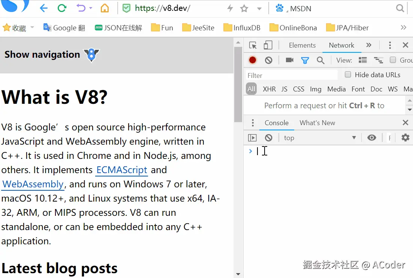Filter network requests by WS
The width and height of the screenshot is (413, 278).
point(392,89)
